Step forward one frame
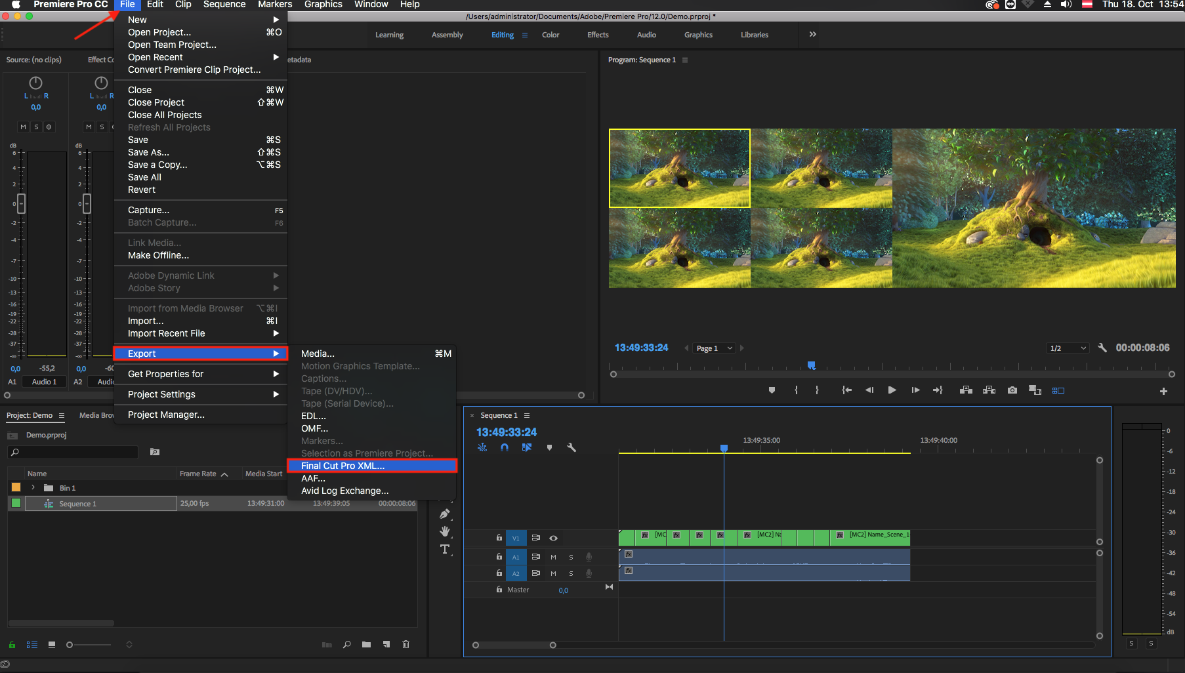 tap(915, 390)
